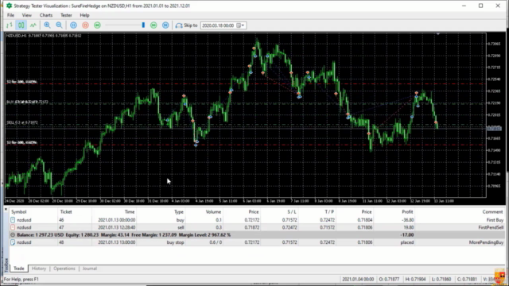Screen dimensions: 509x286
Task: Click the 'buy stop' type cell
Action: click(x=175, y=242)
